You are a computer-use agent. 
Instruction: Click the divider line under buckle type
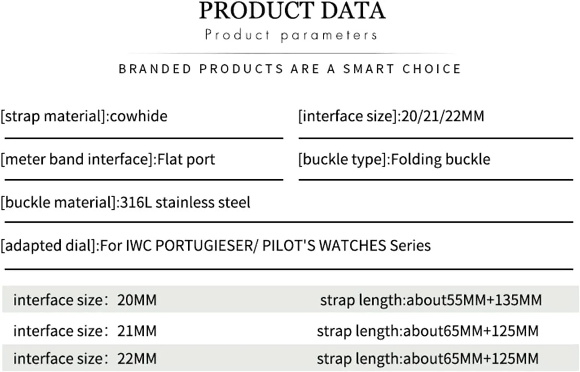436,180
